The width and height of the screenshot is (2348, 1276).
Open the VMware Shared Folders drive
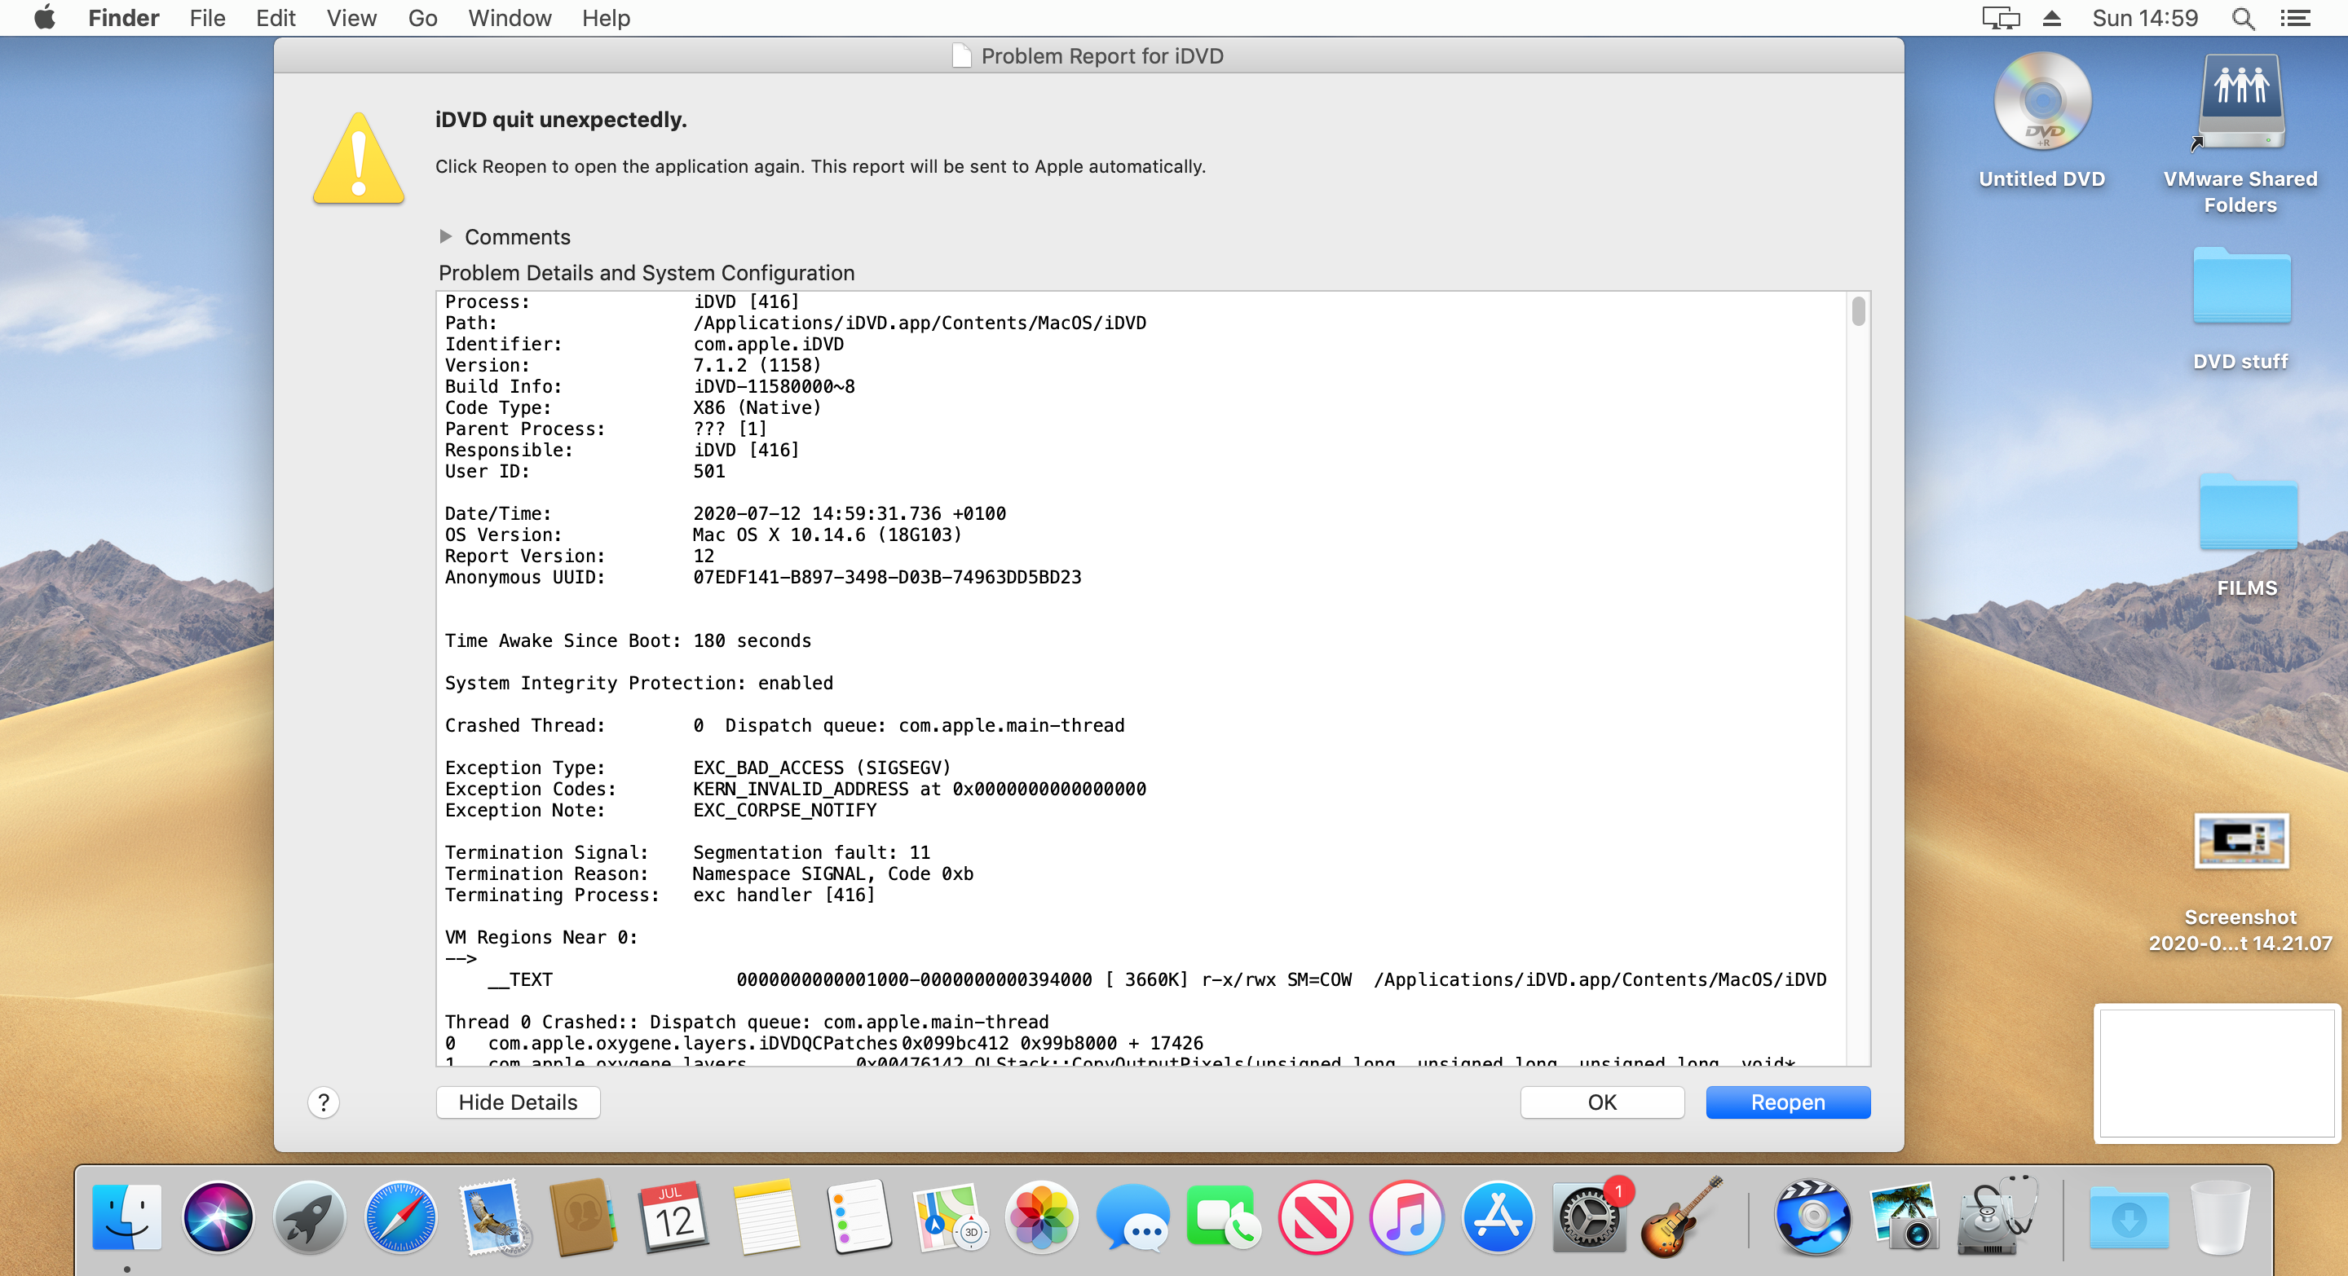point(2240,102)
